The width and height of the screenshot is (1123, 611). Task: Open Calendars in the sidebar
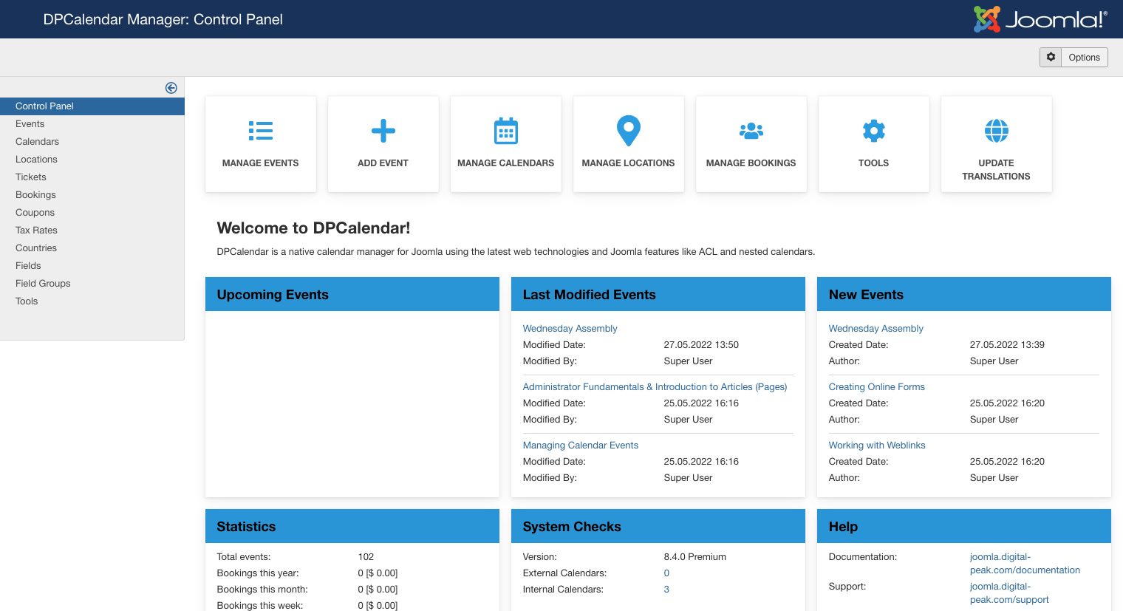tap(92, 142)
